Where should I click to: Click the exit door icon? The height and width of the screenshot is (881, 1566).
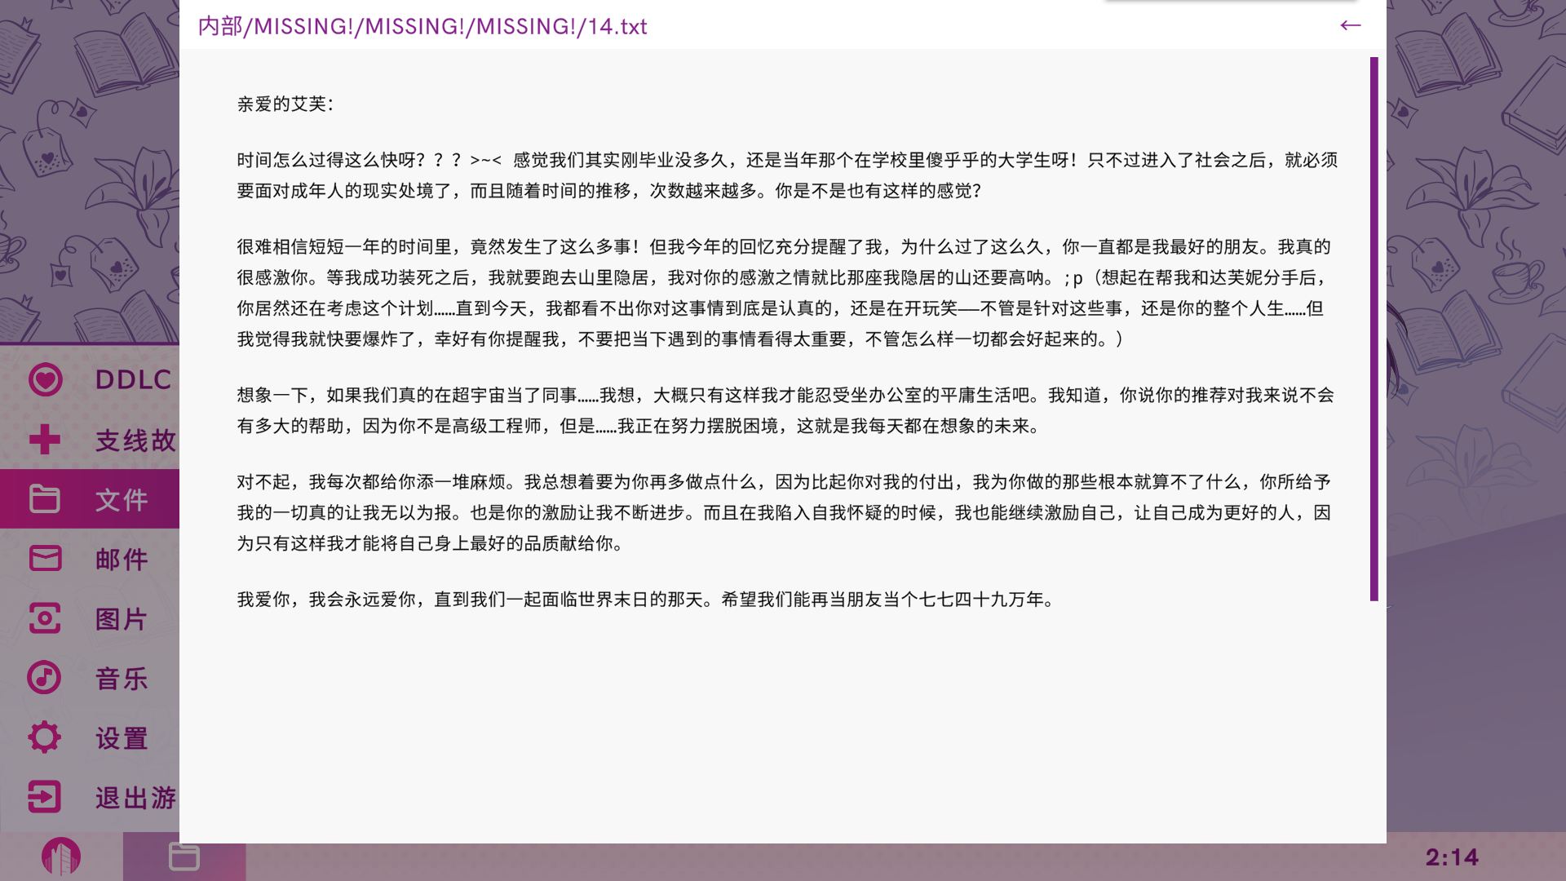point(45,796)
